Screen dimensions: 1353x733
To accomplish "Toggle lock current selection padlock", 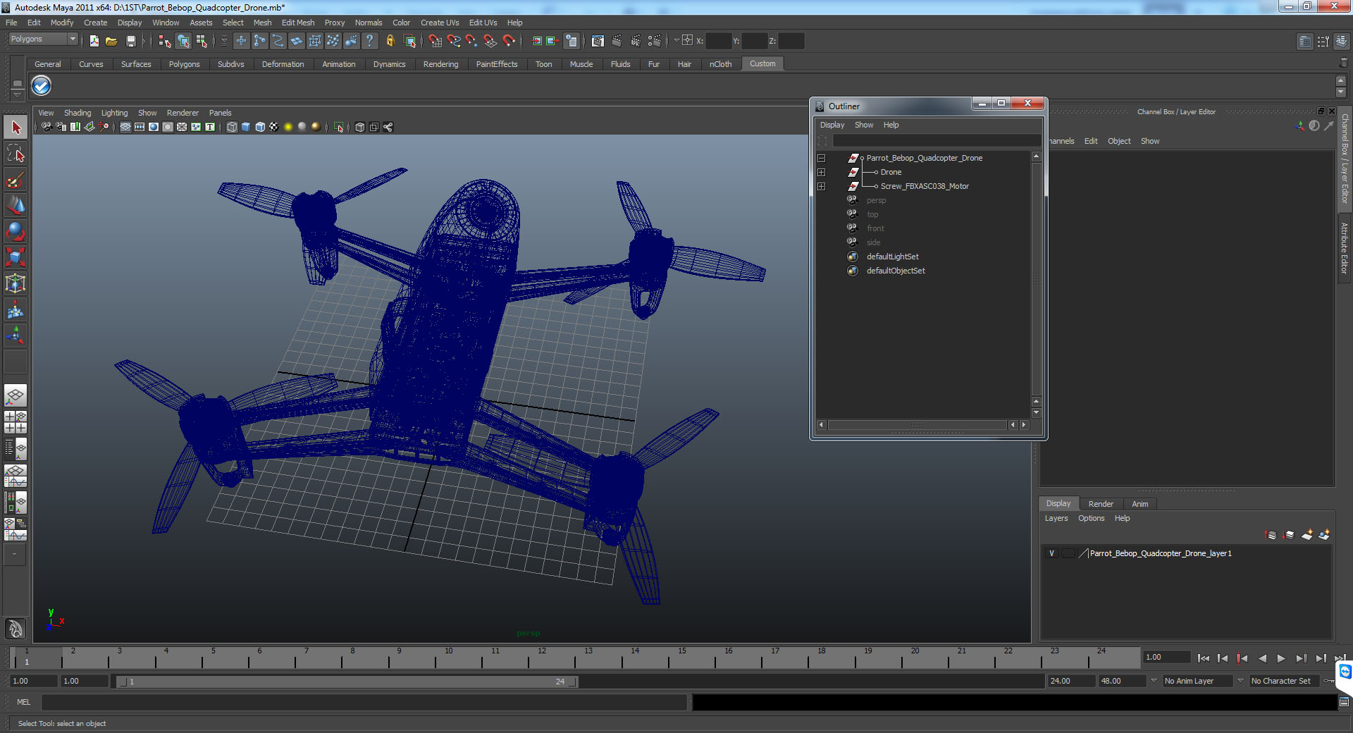I will pos(390,41).
